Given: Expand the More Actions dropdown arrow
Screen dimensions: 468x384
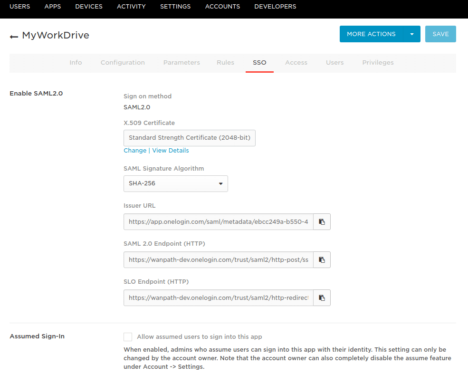Looking at the screenshot, I should 412,34.
